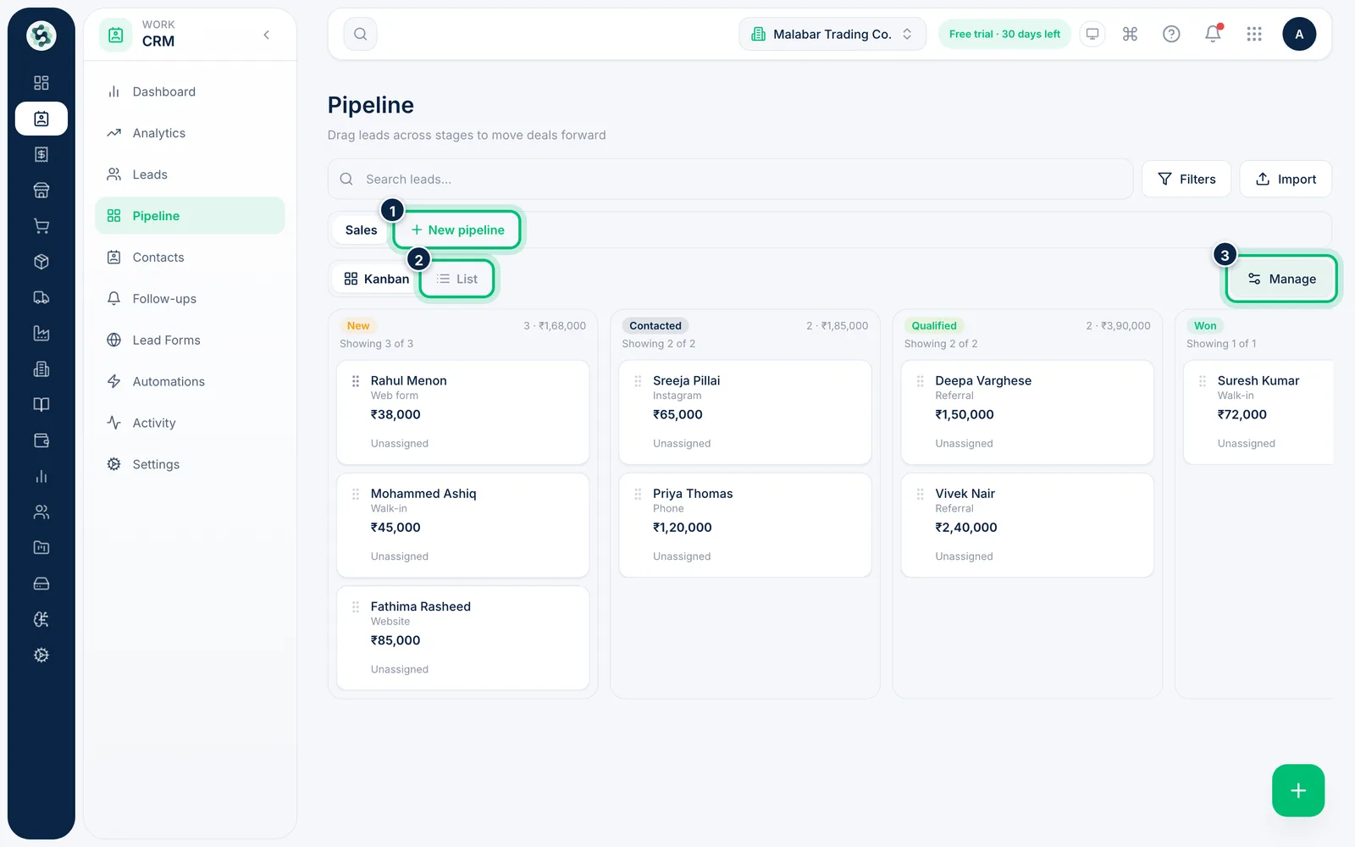1355x847 pixels.
Task: Open the Vivek Nair lead card
Action: click(x=1027, y=525)
